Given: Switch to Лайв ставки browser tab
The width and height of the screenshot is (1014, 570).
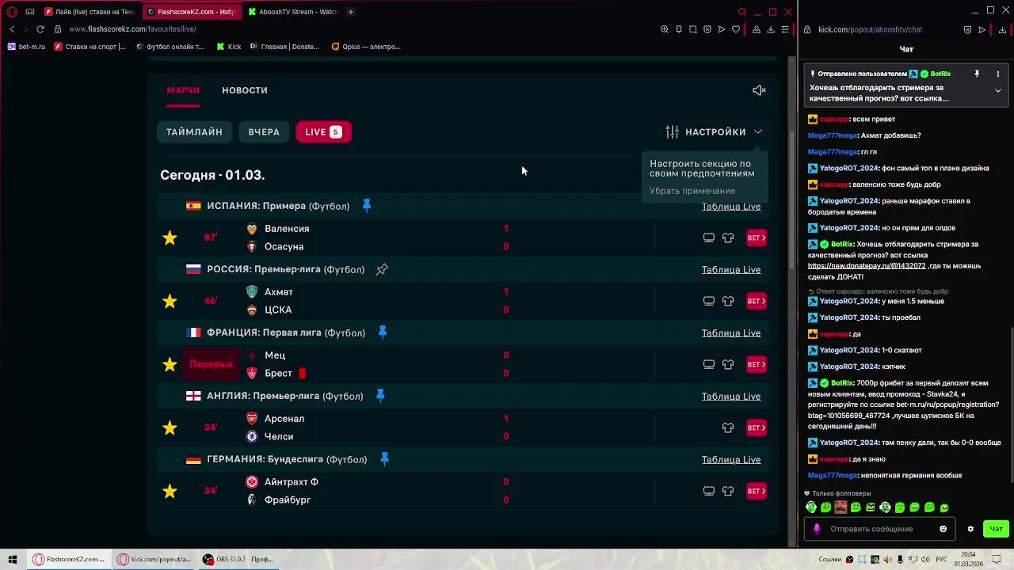Looking at the screenshot, I should tap(89, 12).
